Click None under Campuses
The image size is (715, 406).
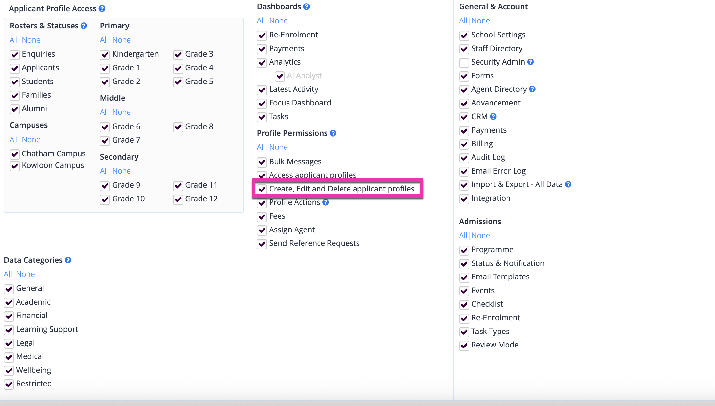pyautogui.click(x=31, y=140)
